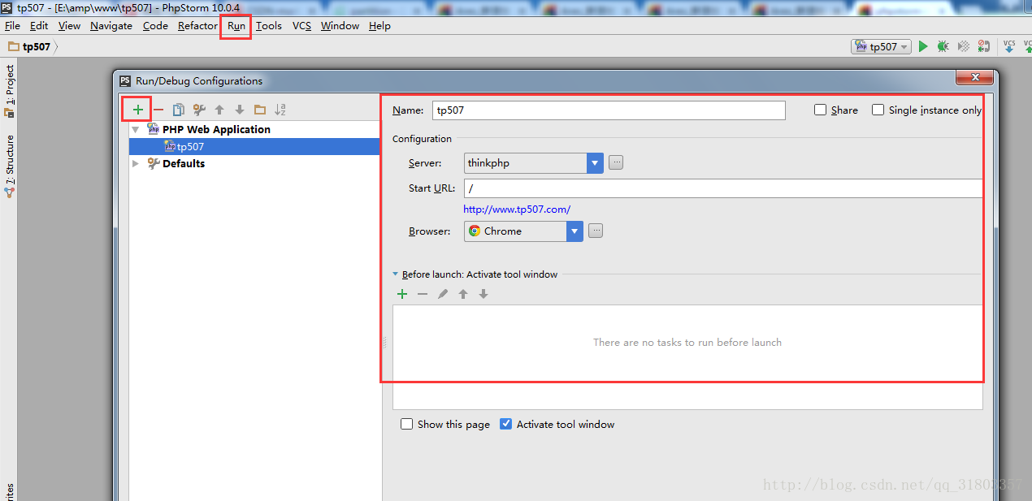This screenshot has width=1032, height=501.
Task: Open the Refactor menu
Action: click(x=198, y=25)
